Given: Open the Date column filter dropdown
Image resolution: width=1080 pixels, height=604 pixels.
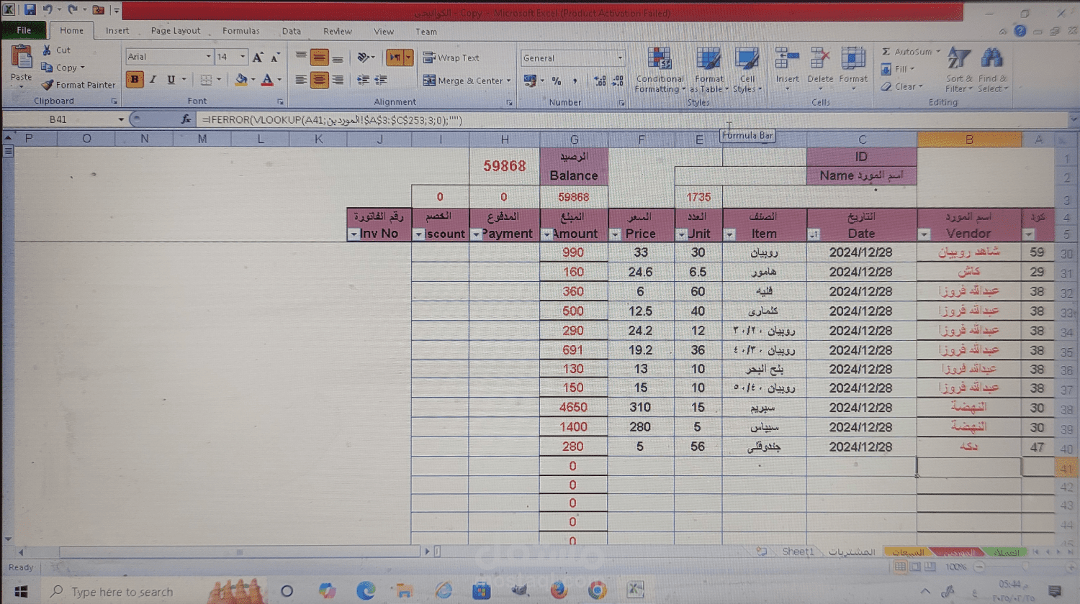Looking at the screenshot, I should [x=814, y=234].
